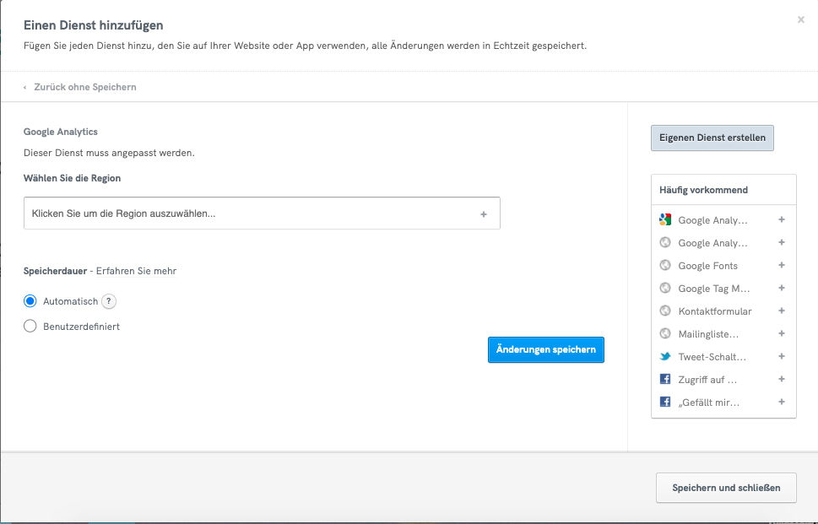The height and width of the screenshot is (524, 818).
Task: Click the Facebook icon beside "Zugriff auf"
Action: [x=665, y=380]
